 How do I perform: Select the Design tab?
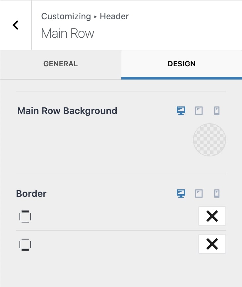point(181,64)
